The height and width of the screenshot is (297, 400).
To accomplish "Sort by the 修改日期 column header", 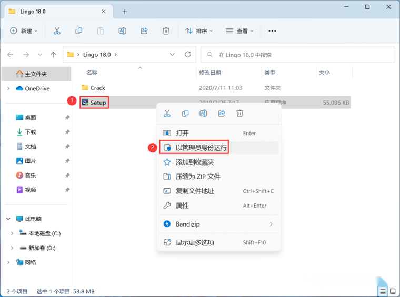I will coord(209,73).
